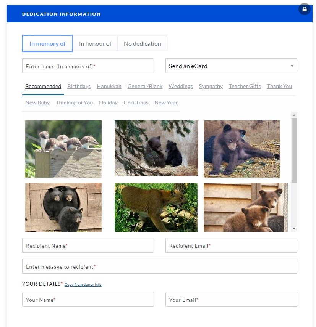Screen dimensions: 316x327
Task: Switch to the Birthdays eCard tab
Action: click(79, 86)
